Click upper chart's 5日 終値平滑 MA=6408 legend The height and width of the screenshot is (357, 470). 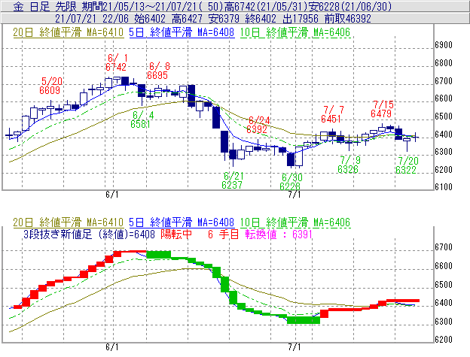click(x=182, y=32)
